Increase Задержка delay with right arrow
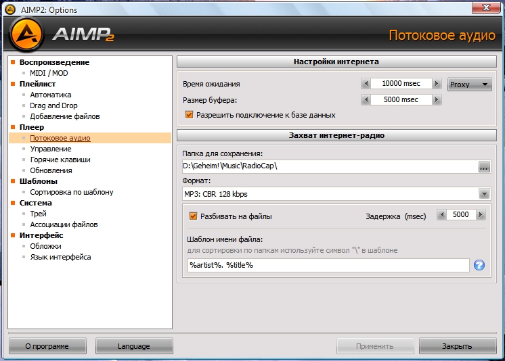The image size is (505, 361). [481, 214]
